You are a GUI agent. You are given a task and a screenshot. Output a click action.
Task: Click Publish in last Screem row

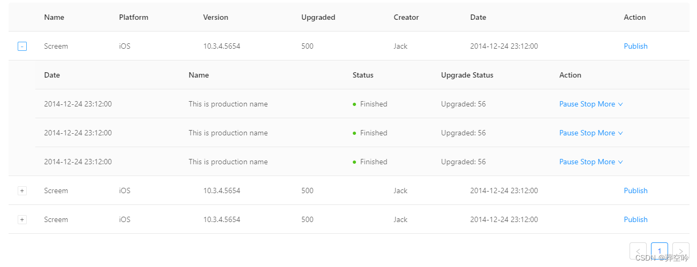point(635,220)
